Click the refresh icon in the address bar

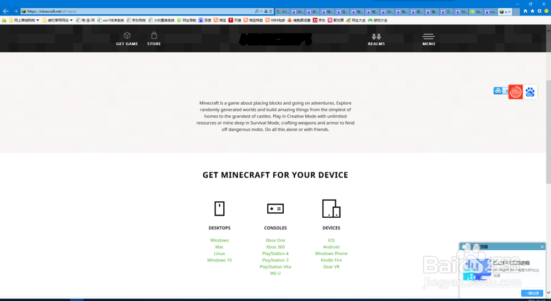coord(271,11)
